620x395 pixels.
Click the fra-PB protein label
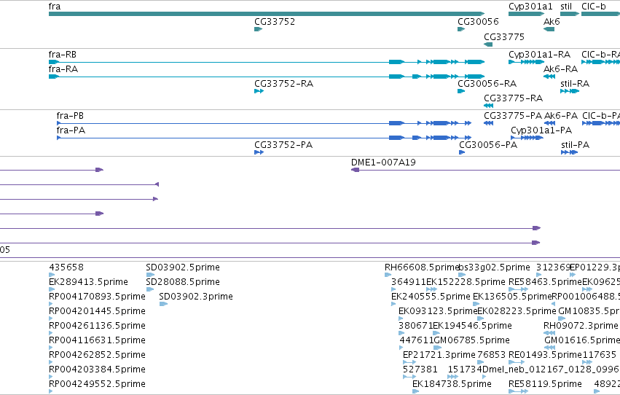coord(70,116)
